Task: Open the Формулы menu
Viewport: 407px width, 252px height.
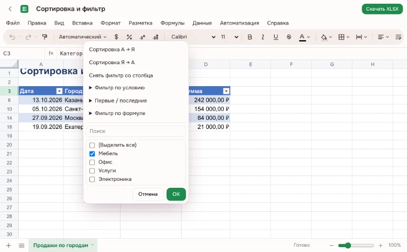Action: pos(172,23)
